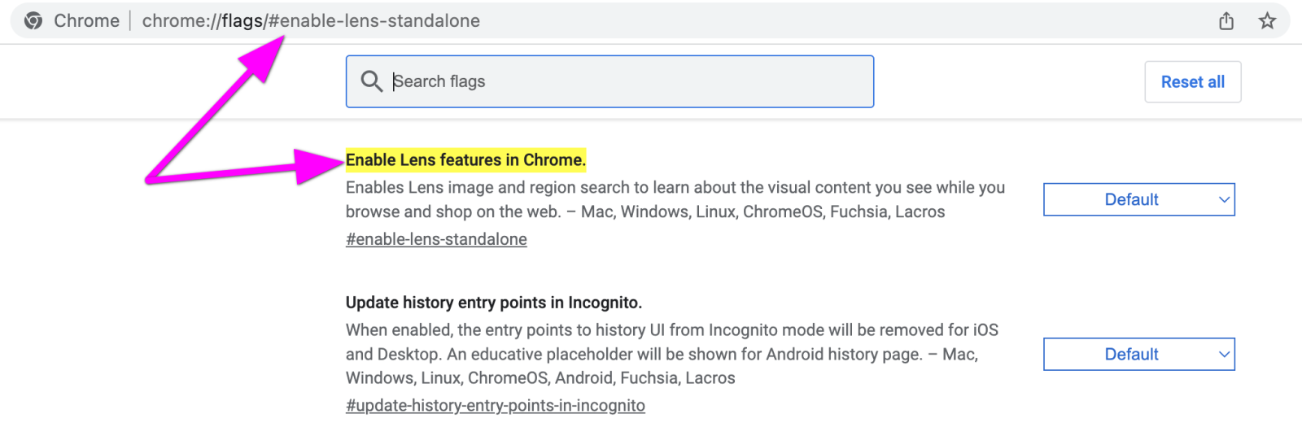Click the Incognito history description paragraph
The height and width of the screenshot is (436, 1302).
point(671,354)
